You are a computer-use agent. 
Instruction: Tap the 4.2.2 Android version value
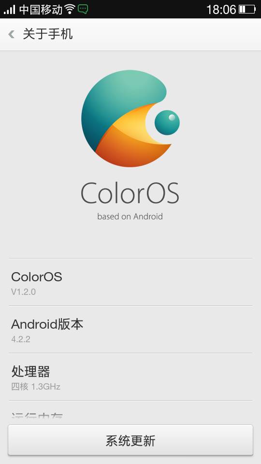pyautogui.click(x=21, y=339)
